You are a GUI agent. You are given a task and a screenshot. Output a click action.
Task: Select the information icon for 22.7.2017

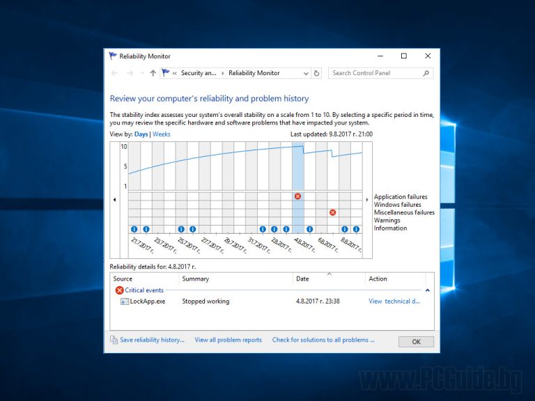point(146,229)
